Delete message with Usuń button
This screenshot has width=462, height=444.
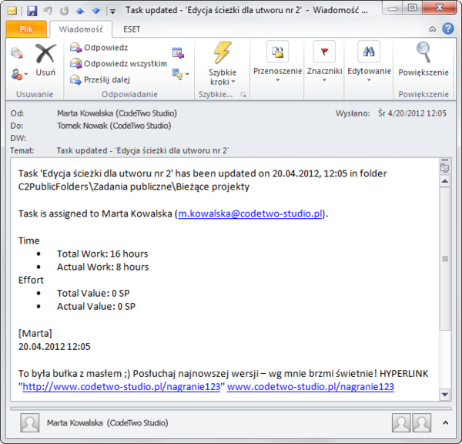[x=45, y=60]
